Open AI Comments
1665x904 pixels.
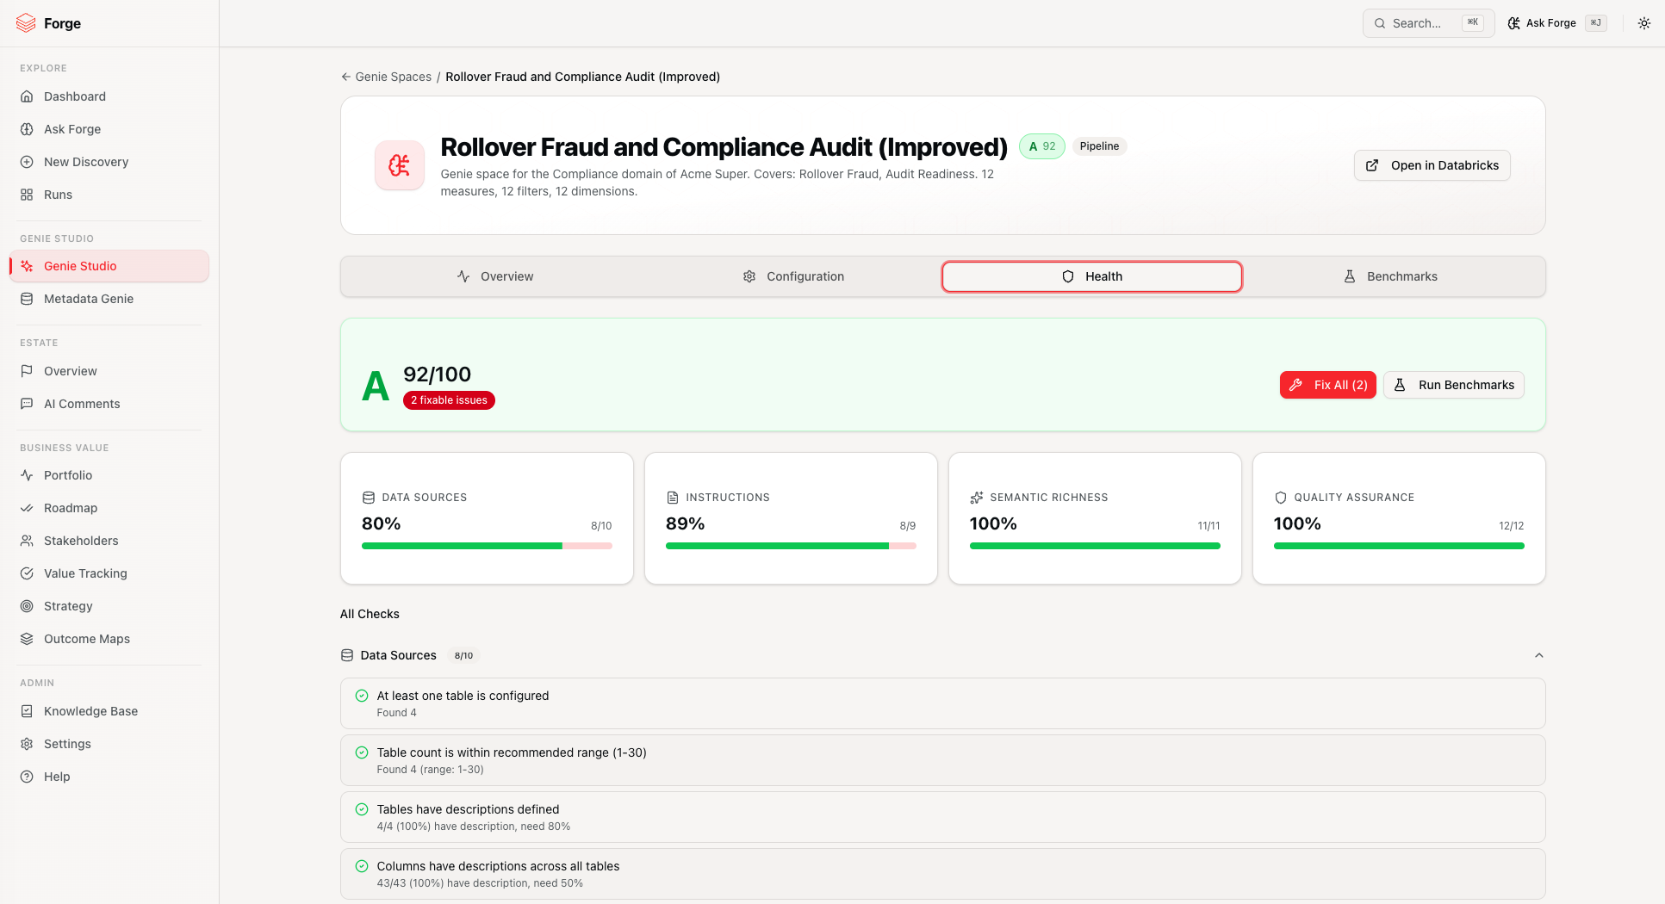pos(109,404)
